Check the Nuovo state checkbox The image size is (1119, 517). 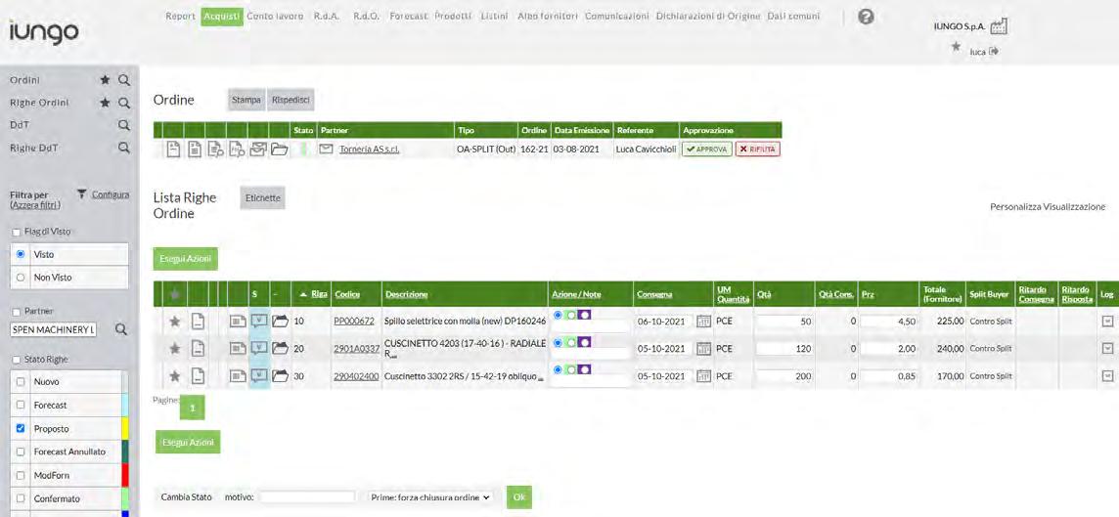click(x=21, y=382)
